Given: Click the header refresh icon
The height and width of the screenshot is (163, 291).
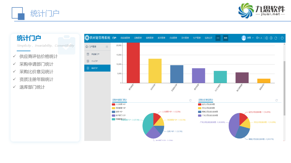Looking at the screenshot, I should coord(276,38).
